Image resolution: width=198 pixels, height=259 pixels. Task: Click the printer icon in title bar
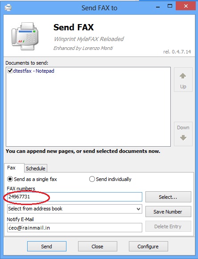tap(8, 8)
